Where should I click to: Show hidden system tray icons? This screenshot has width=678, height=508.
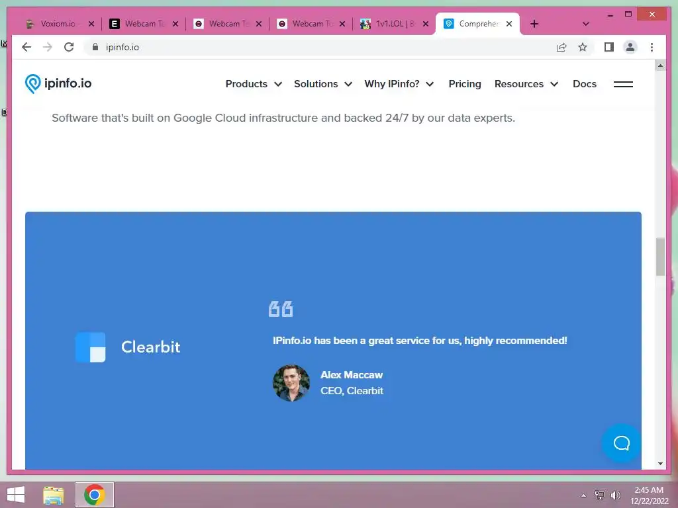583,495
